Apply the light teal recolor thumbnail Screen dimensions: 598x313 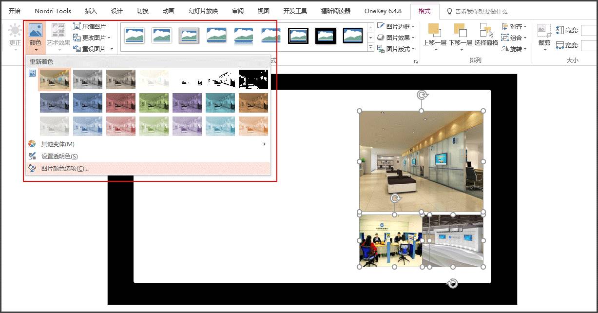[x=221, y=126]
